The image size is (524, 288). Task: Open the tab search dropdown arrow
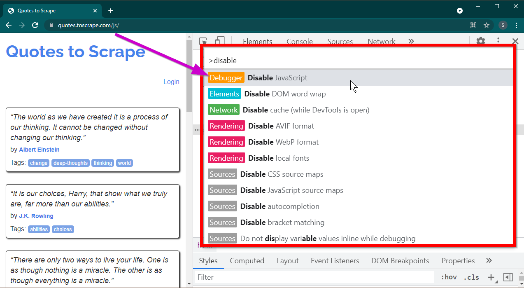coord(460,11)
